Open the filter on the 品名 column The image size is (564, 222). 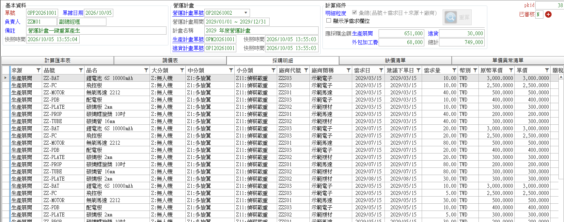(x=146, y=70)
